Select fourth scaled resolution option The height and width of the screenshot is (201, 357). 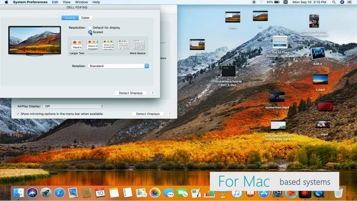[x=124, y=45]
